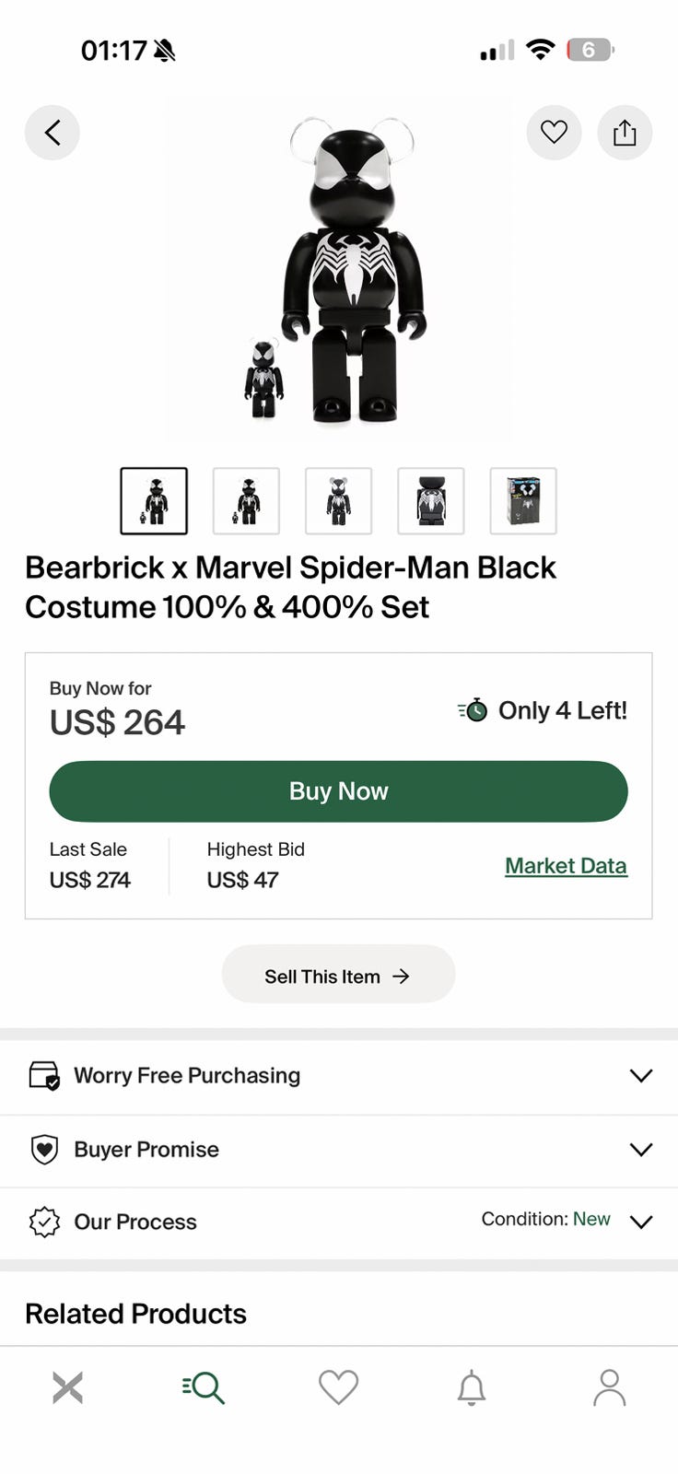Image resolution: width=678 pixels, height=1474 pixels.
Task: Tap the Our Process verified badge icon
Action: tap(44, 1222)
